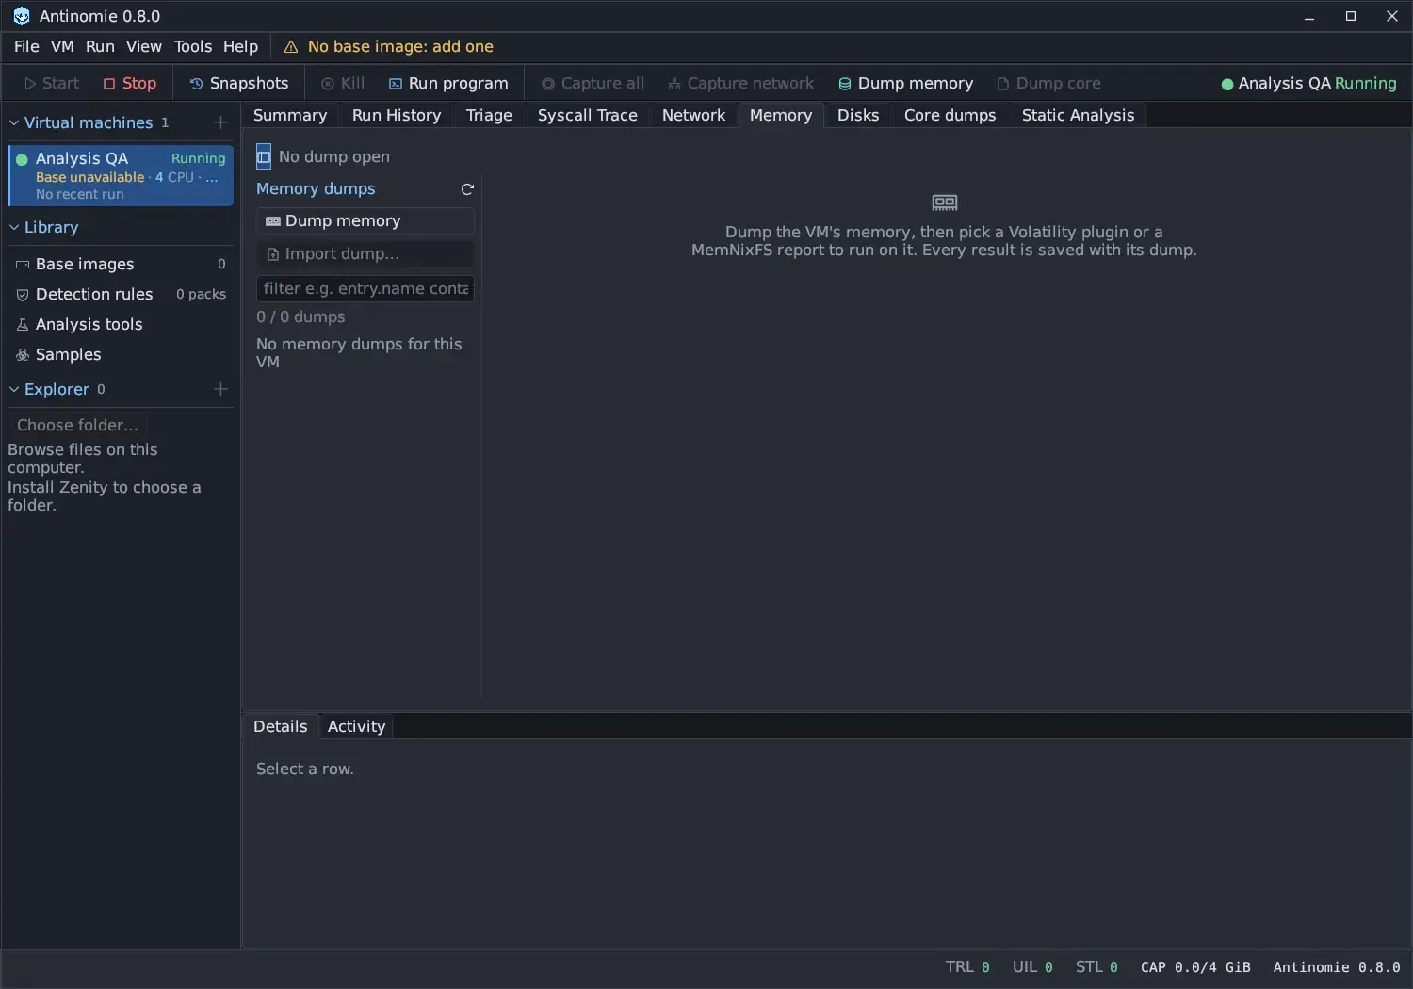Open Analysis tools in Library

pyautogui.click(x=121, y=324)
